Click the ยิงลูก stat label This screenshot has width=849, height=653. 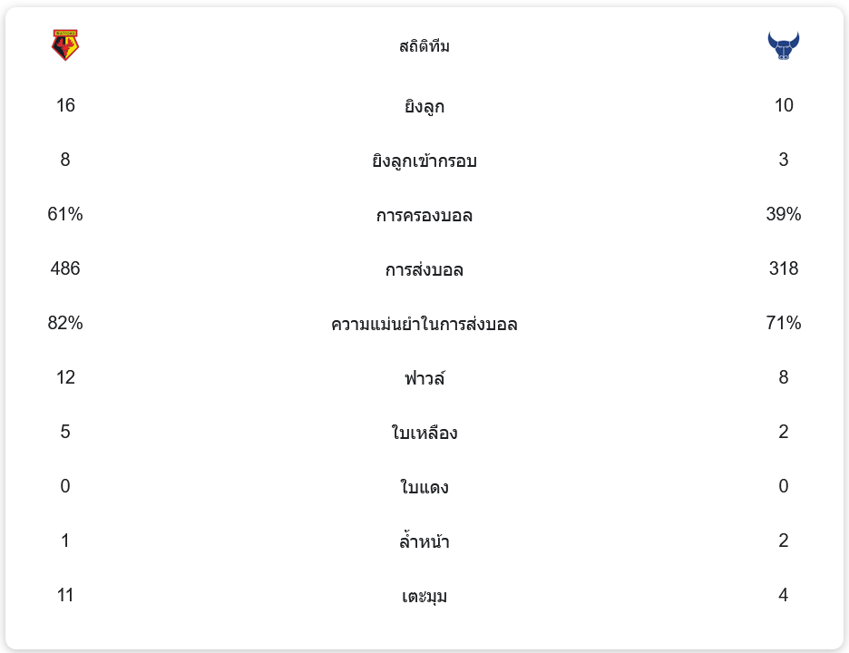coord(424,107)
